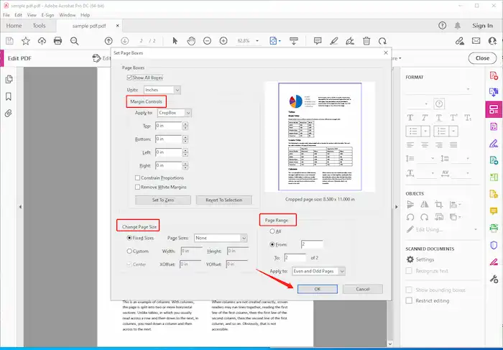The image size is (503, 350).
Task: Add a comment with speech bubble icon
Action: tap(318, 41)
